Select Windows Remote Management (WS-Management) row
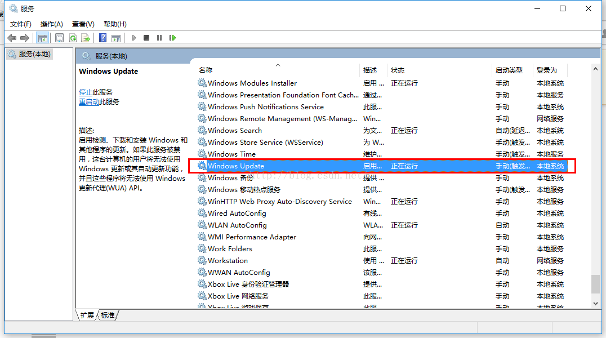Image resolution: width=606 pixels, height=338 pixels. coord(382,118)
